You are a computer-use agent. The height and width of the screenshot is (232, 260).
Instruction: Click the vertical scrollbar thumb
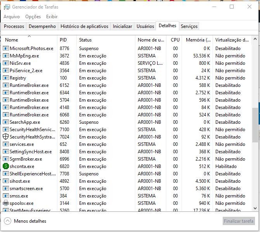tap(255, 125)
